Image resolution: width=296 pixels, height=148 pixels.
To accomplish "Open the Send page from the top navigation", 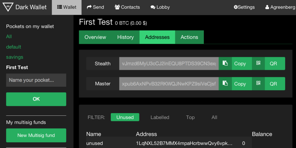I will click(95, 7).
